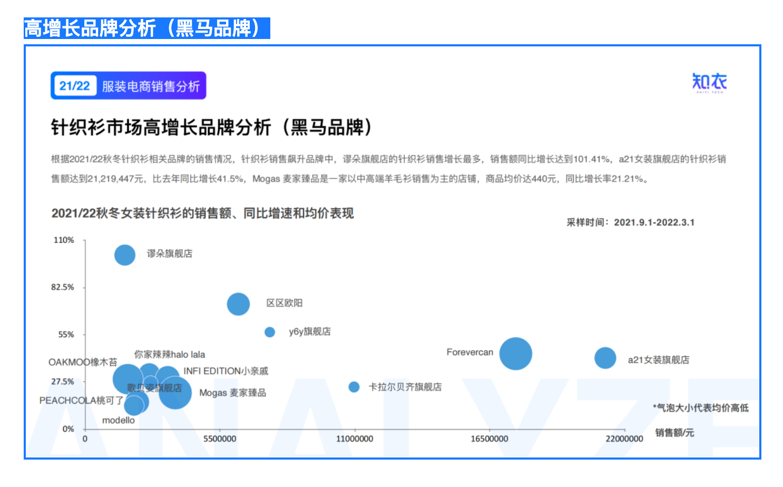Click the label 区区欧阳
783x487 pixels.
tap(285, 303)
